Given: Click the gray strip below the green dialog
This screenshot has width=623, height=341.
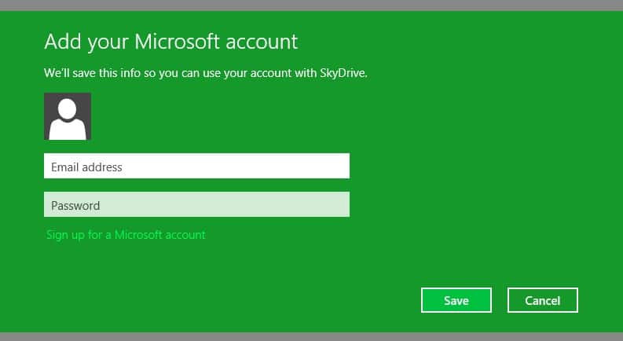Looking at the screenshot, I should [x=311, y=336].
